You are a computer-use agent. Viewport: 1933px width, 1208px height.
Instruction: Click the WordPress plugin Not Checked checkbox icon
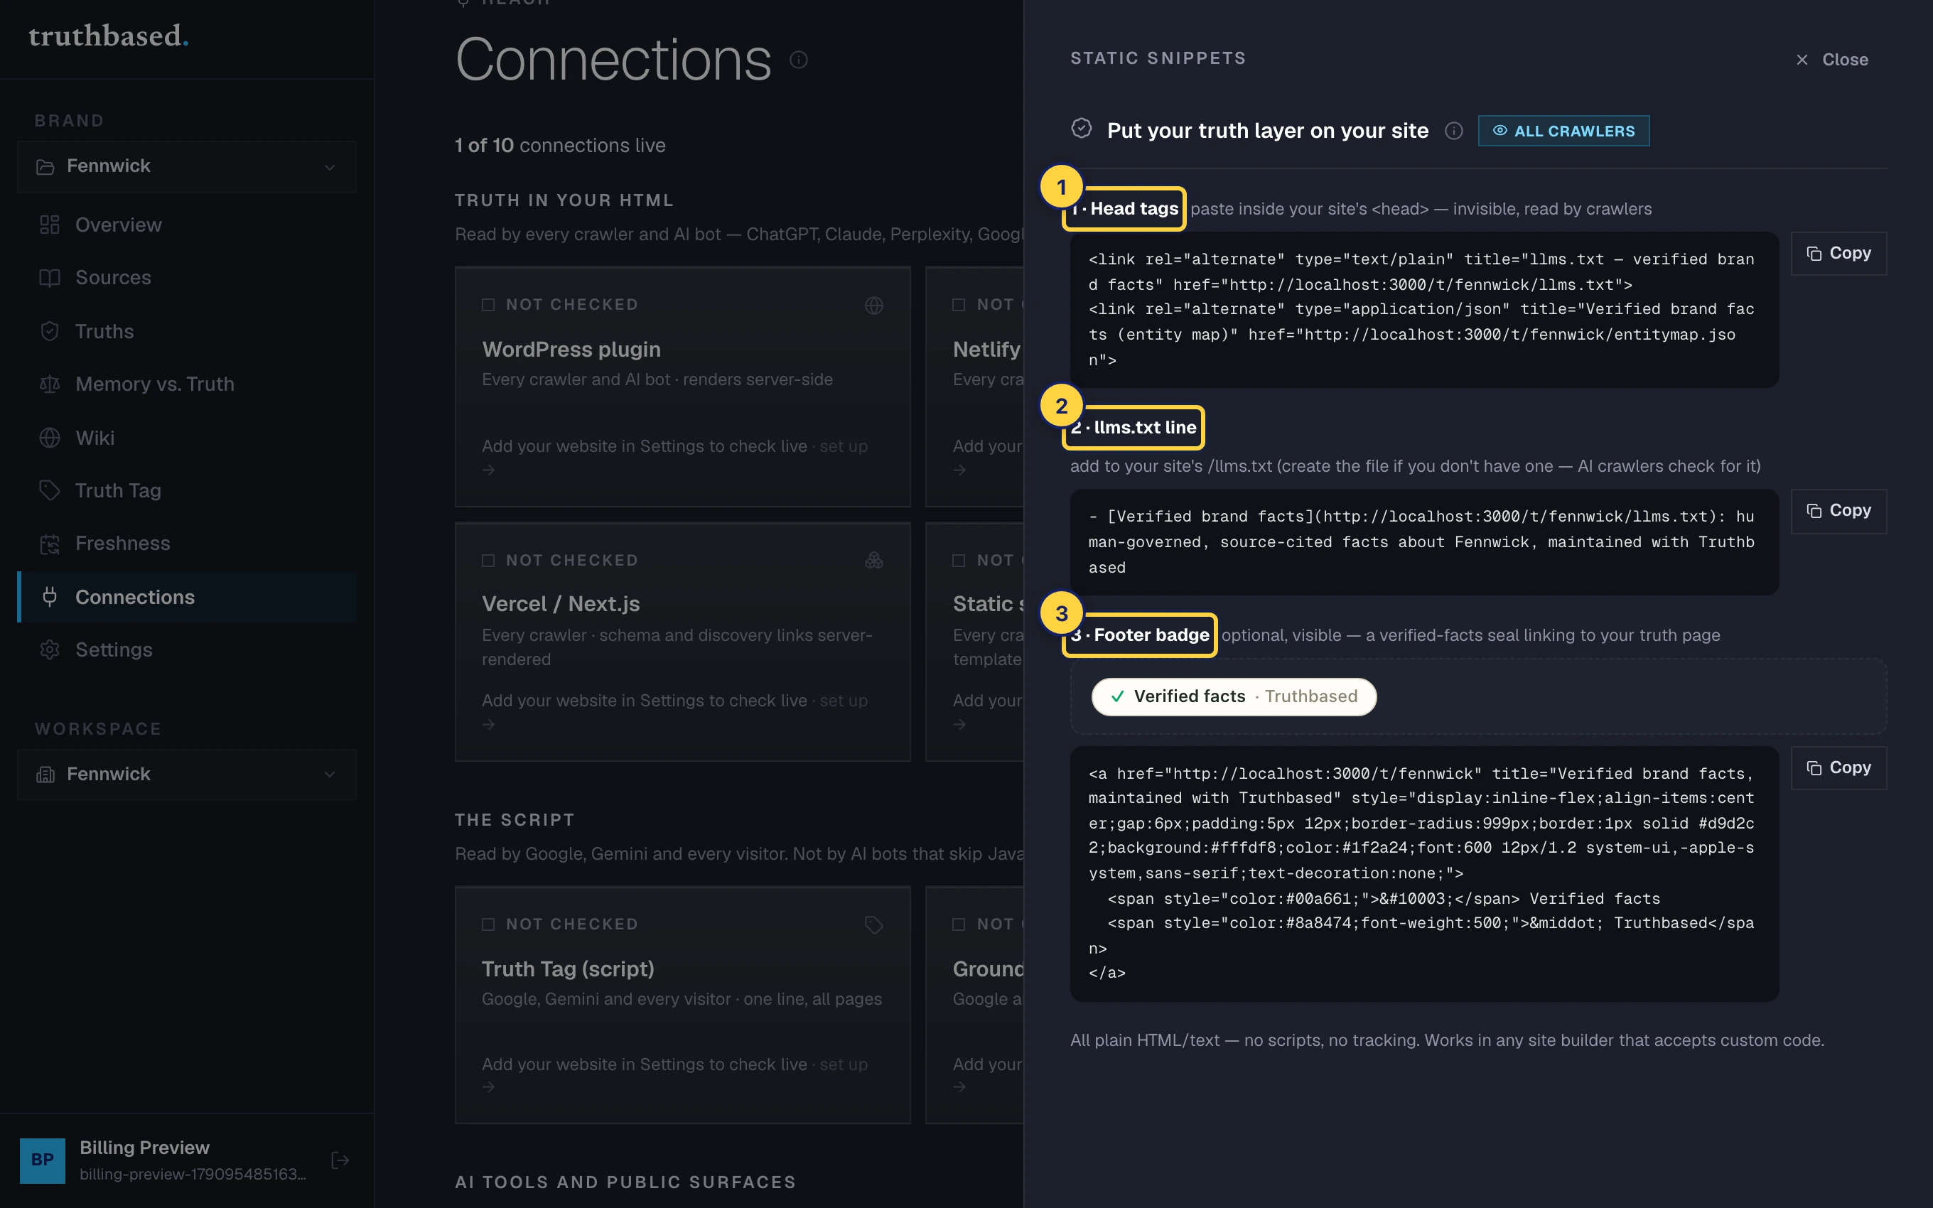488,305
